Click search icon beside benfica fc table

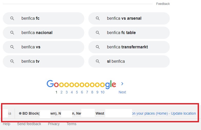pos(98,33)
